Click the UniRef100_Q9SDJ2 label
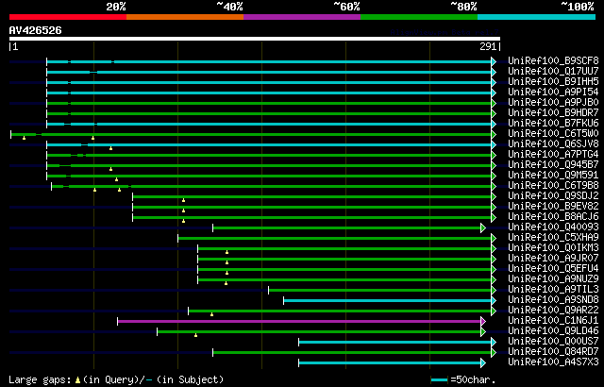Viewport: 604px width, 387px height. tap(553, 196)
